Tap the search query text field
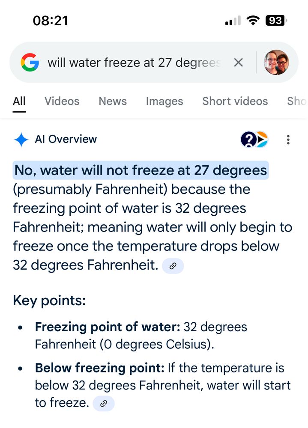The width and height of the screenshot is (308, 428). pos(129,62)
